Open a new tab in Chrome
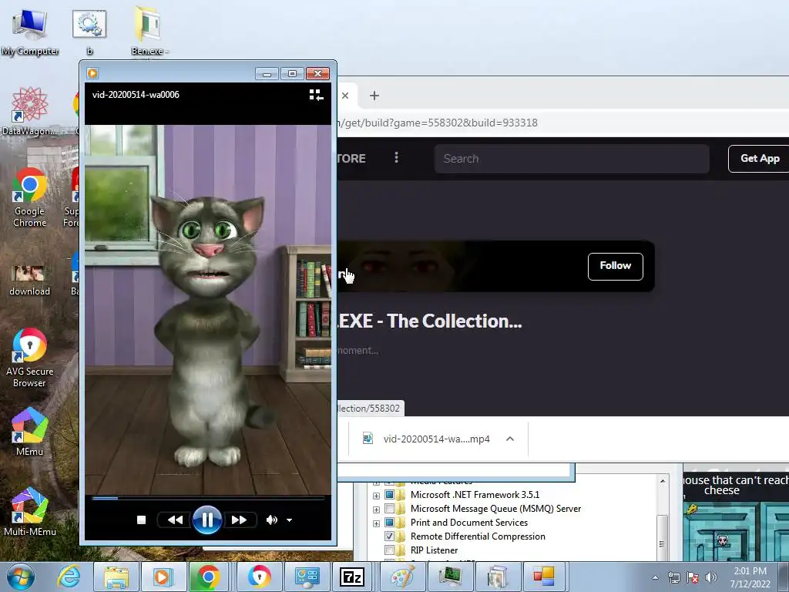 [374, 96]
